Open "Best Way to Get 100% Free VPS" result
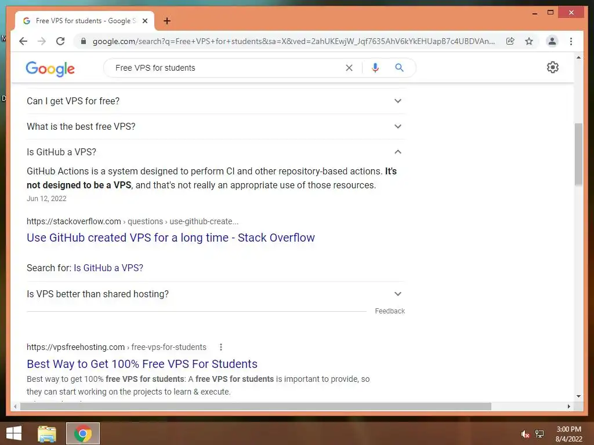This screenshot has width=594, height=445. (142, 364)
